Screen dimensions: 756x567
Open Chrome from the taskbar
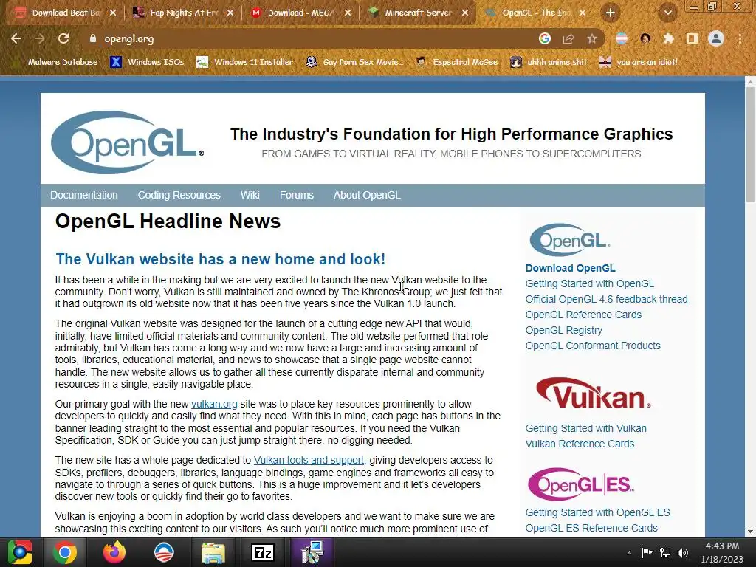click(65, 552)
